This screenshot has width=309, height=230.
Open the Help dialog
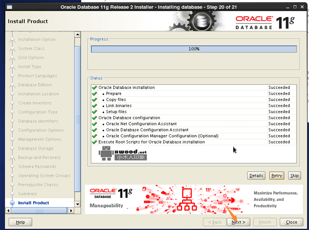pos(20,222)
